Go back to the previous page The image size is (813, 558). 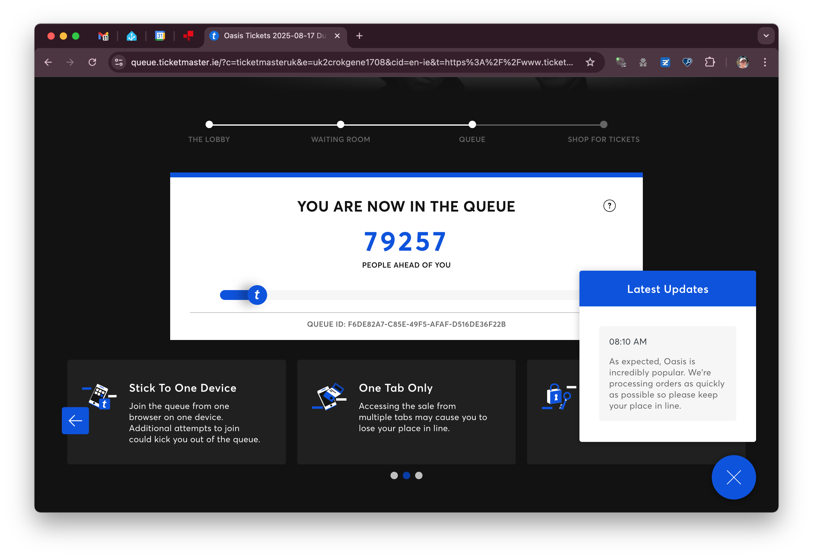[48, 62]
